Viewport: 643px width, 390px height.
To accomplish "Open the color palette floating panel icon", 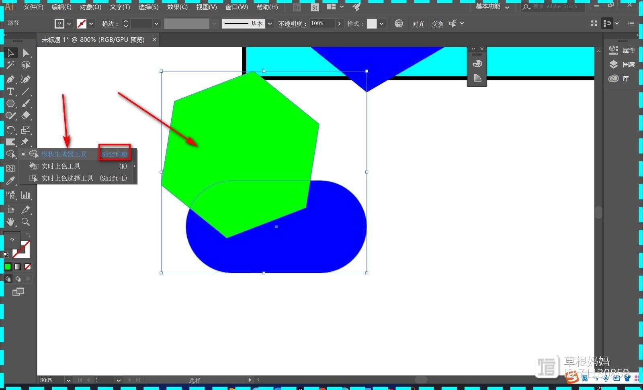I will tap(477, 63).
